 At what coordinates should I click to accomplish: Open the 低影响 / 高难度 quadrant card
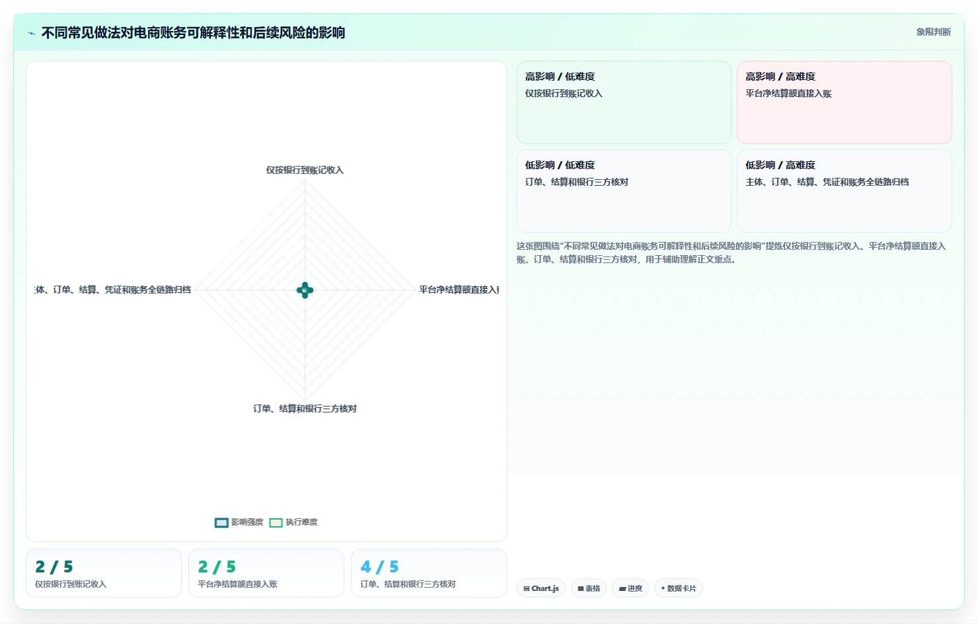point(845,191)
